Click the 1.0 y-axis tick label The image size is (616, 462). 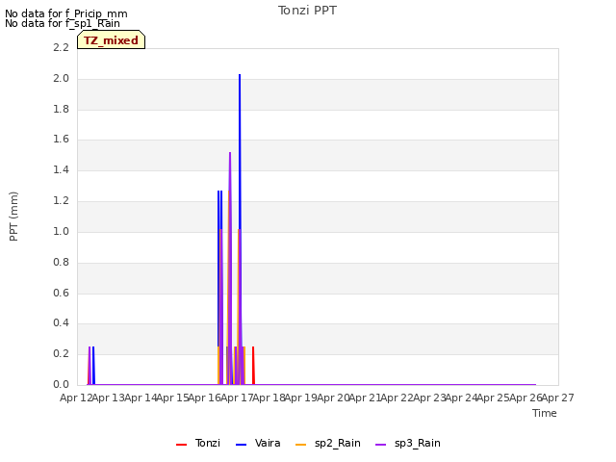61,231
